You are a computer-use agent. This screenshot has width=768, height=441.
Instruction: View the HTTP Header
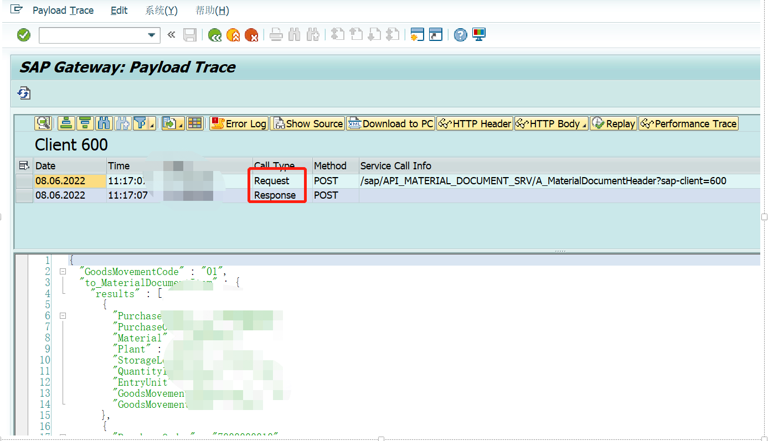475,123
